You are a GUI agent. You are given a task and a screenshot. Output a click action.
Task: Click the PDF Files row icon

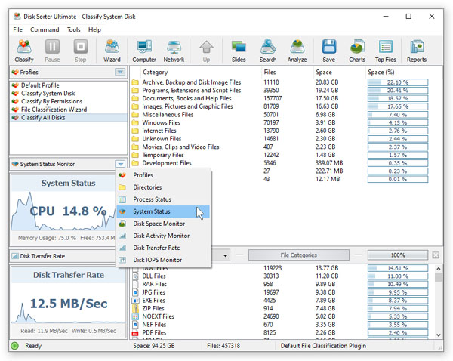(x=135, y=332)
